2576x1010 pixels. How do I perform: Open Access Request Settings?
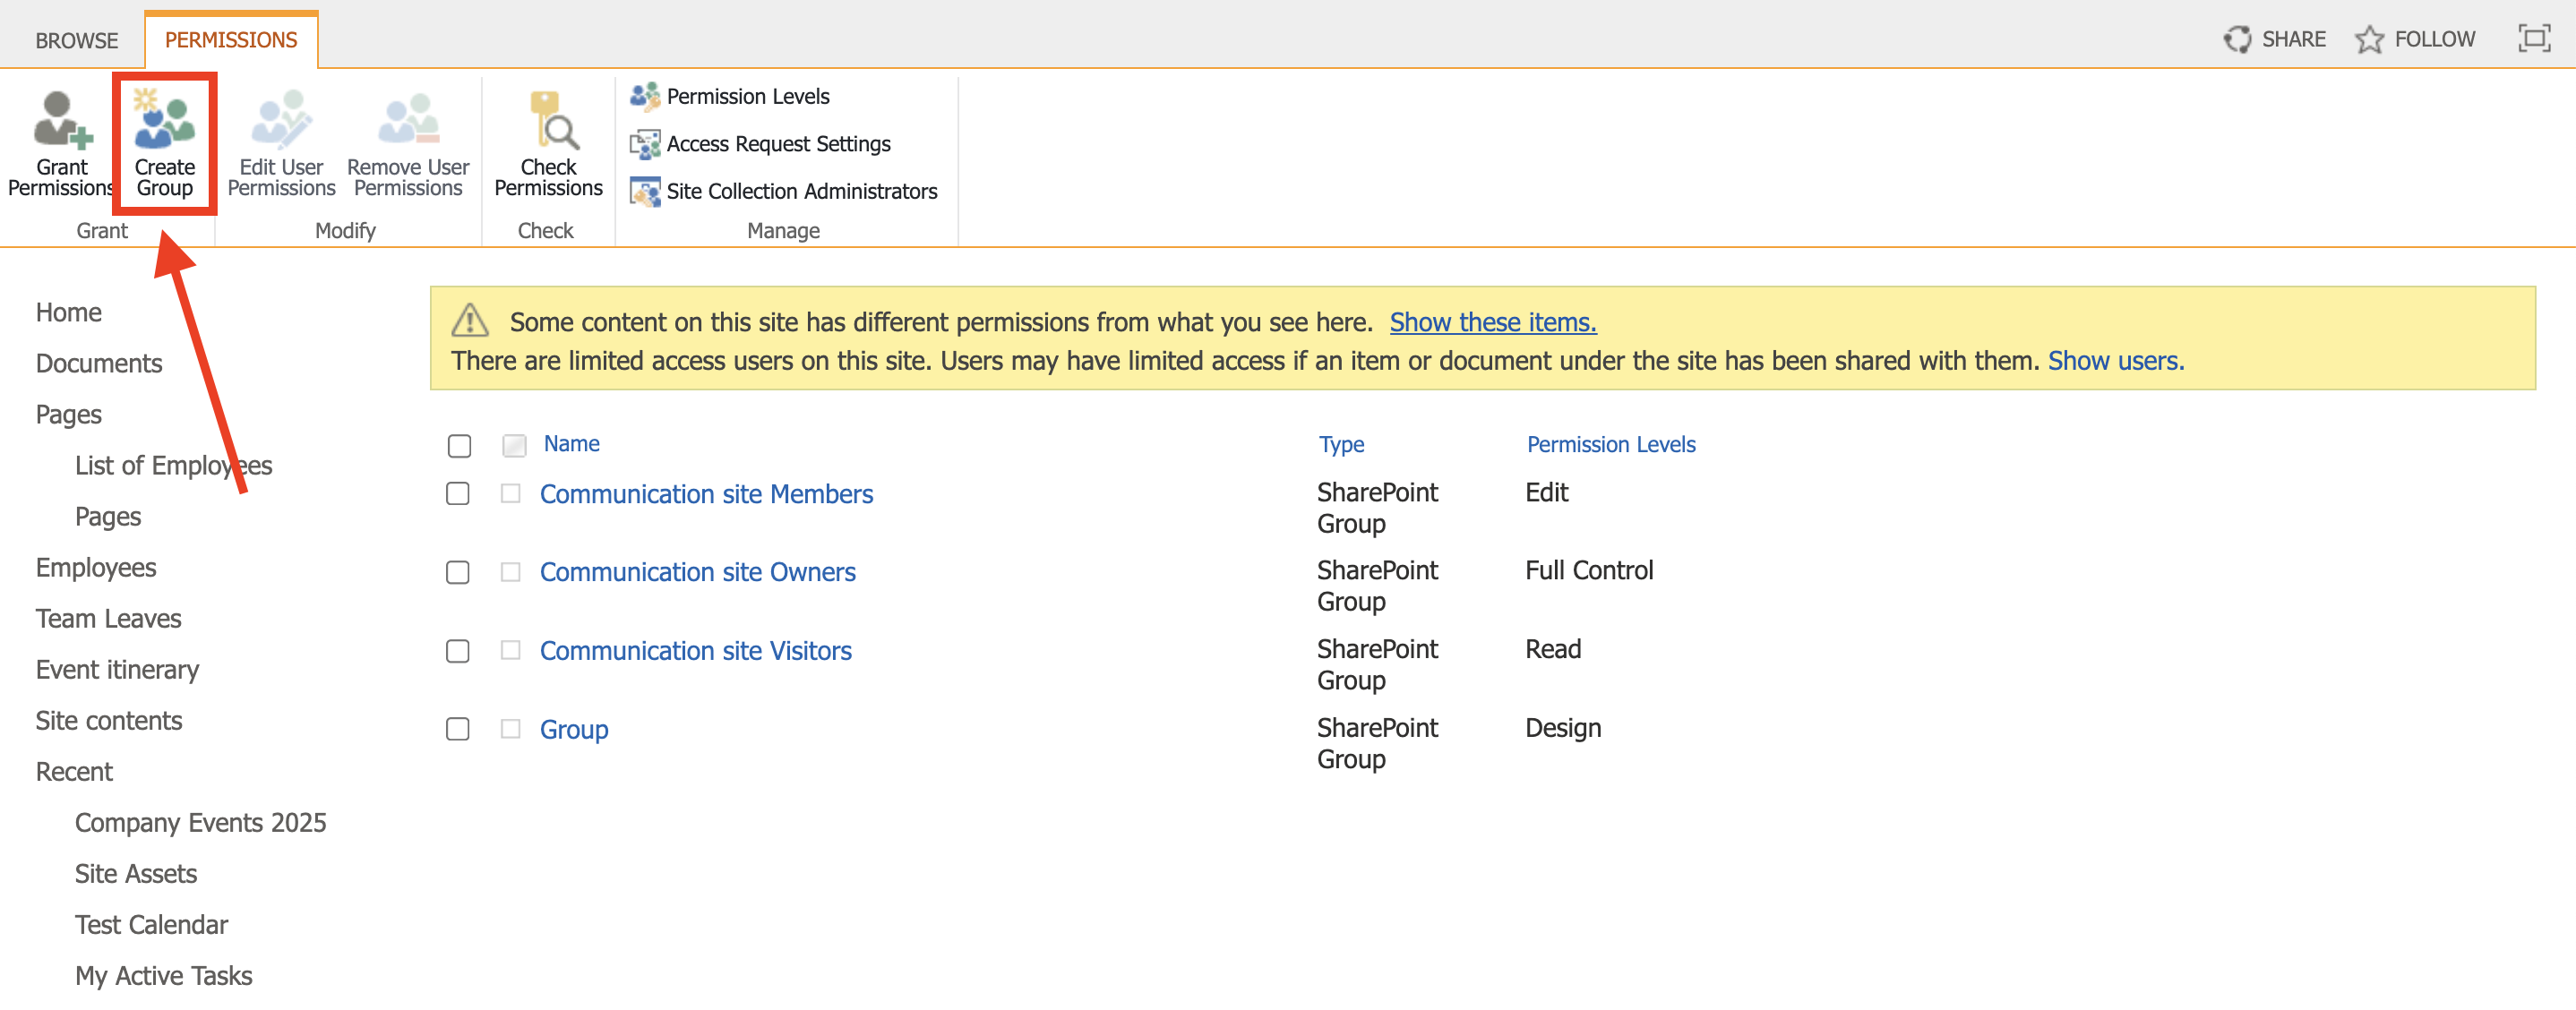pos(777,144)
